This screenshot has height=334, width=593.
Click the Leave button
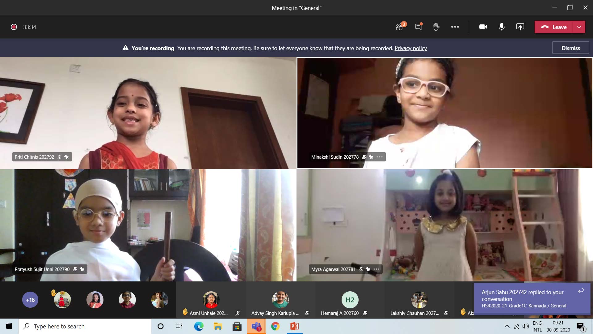coord(554,27)
